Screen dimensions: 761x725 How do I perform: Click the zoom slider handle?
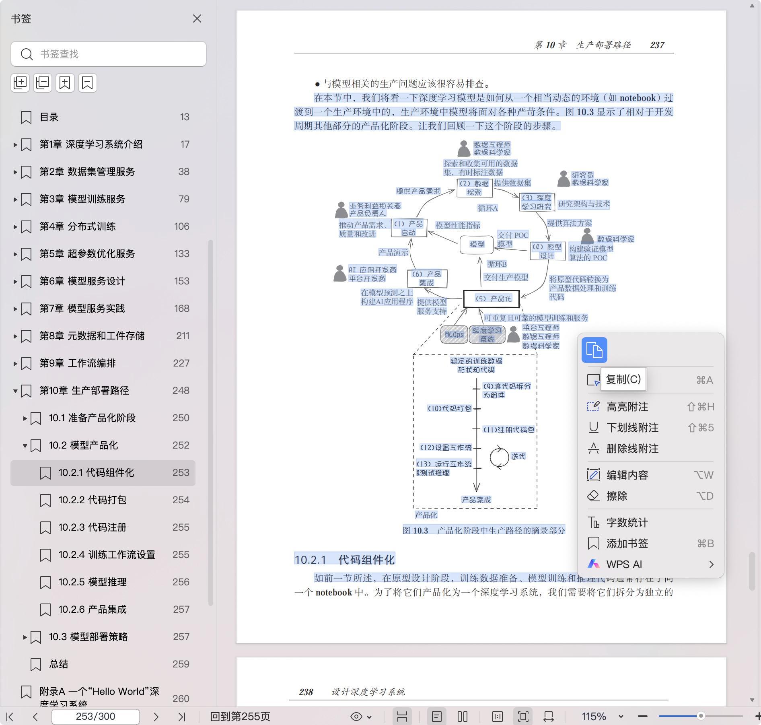701,716
